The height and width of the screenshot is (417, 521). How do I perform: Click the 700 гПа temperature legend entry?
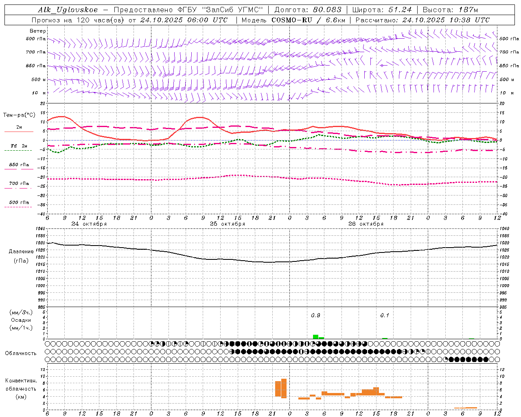pyautogui.click(x=19, y=184)
